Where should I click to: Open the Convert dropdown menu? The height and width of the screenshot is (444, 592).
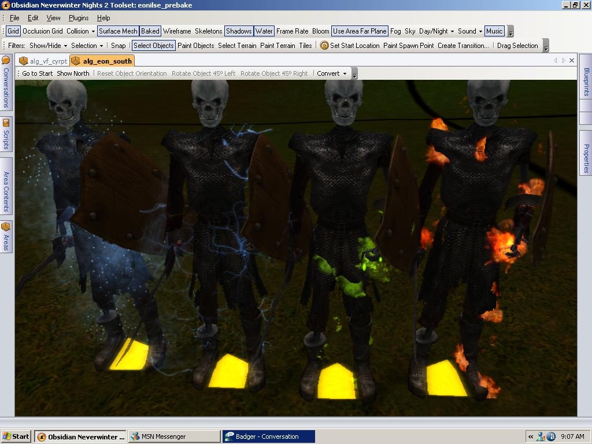331,73
